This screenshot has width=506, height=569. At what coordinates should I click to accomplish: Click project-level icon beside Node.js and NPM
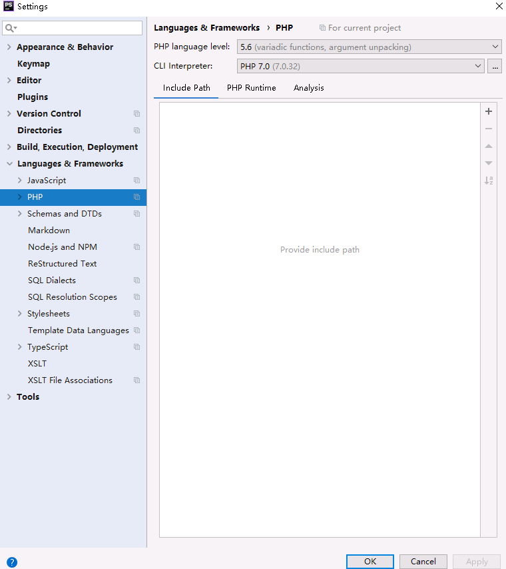[136, 247]
